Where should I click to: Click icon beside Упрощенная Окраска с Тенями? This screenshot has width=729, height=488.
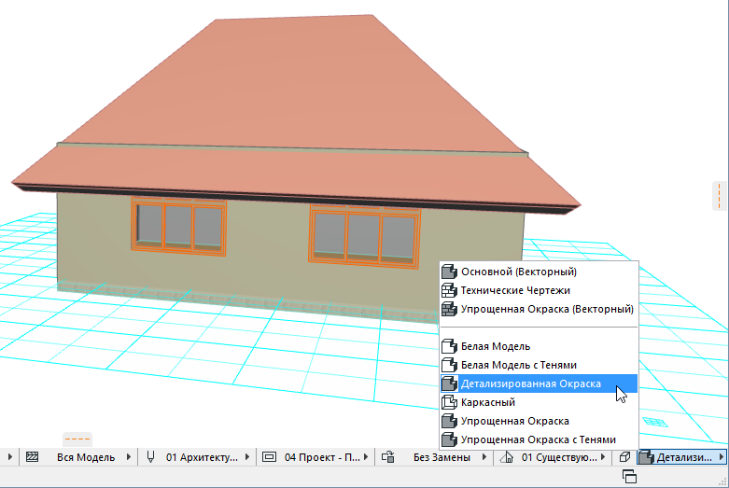coord(449,439)
